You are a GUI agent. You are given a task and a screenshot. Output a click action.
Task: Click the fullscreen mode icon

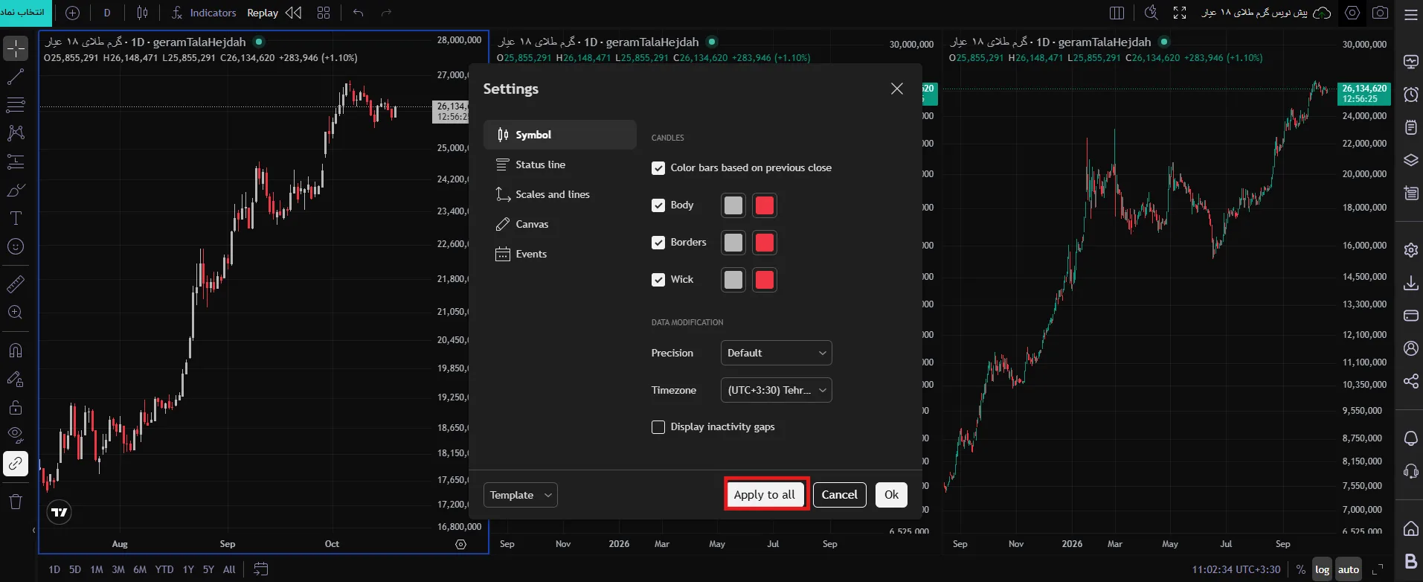point(1180,13)
